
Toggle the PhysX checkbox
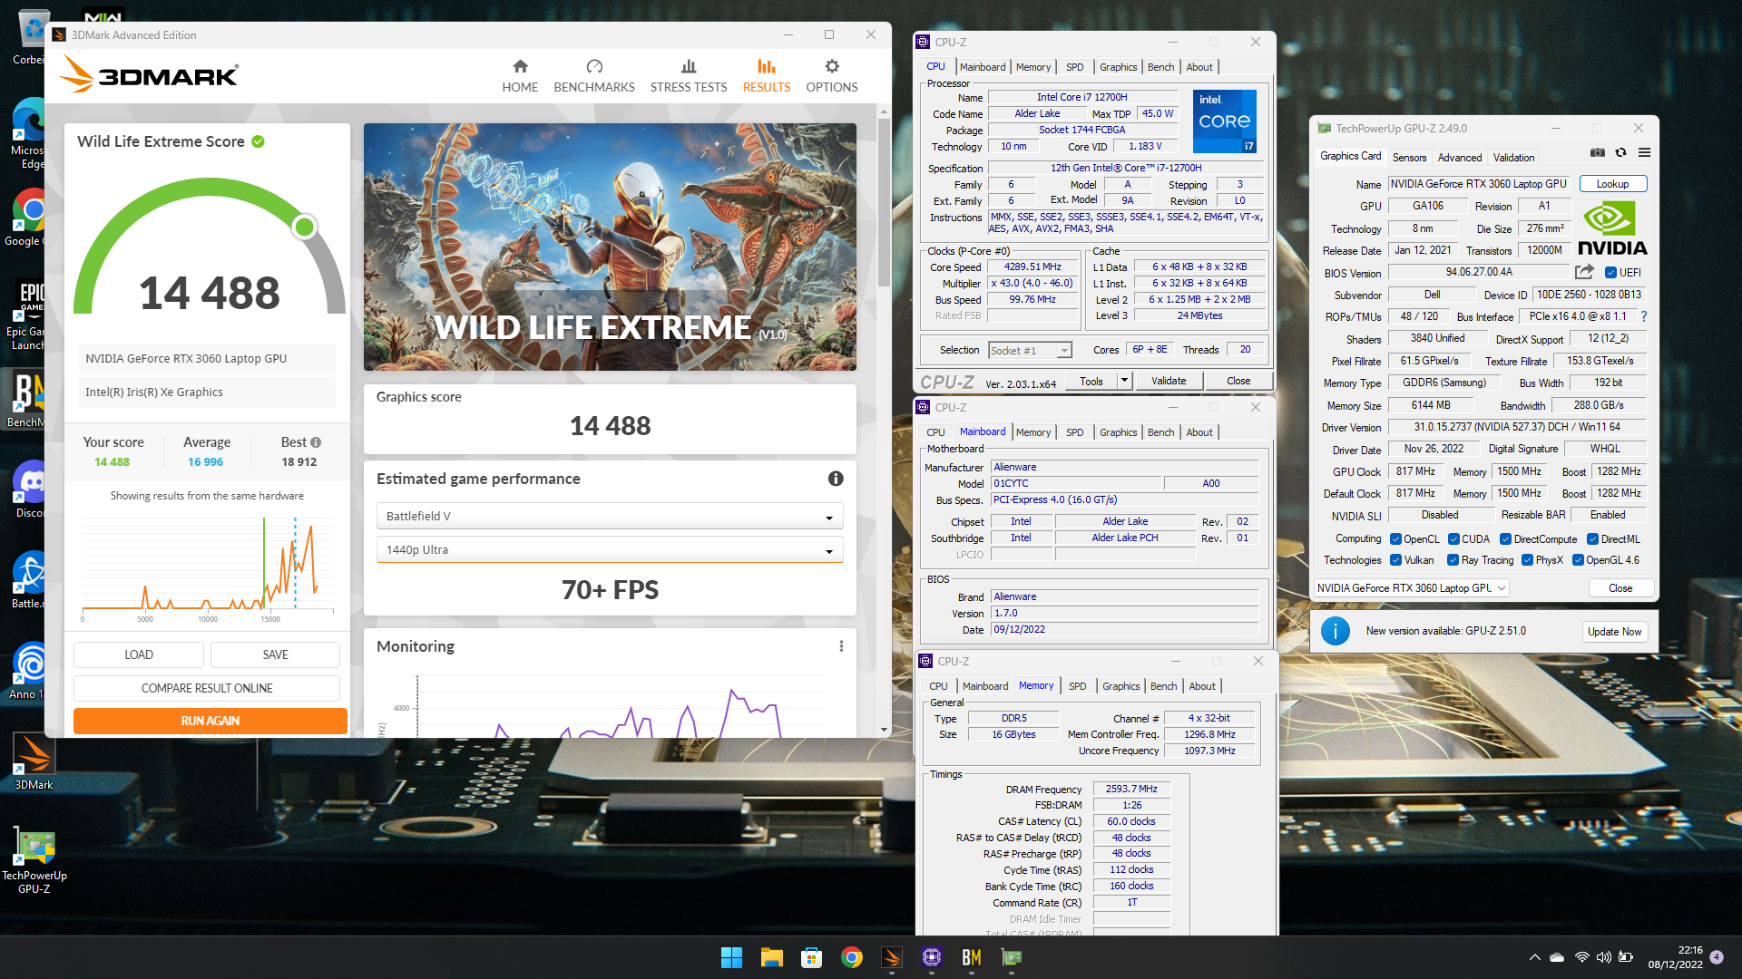coord(1527,560)
